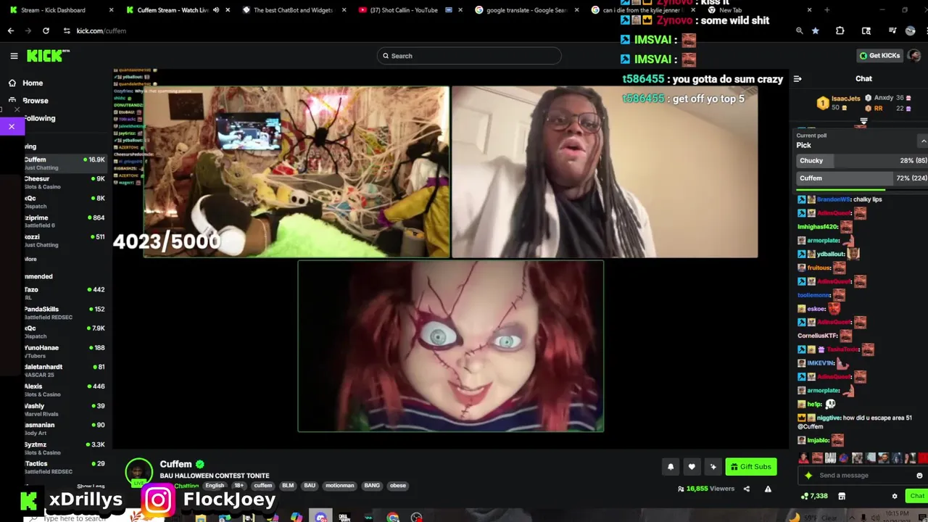The image size is (928, 522).
Task: Switch to google translate search tab
Action: 526,10
